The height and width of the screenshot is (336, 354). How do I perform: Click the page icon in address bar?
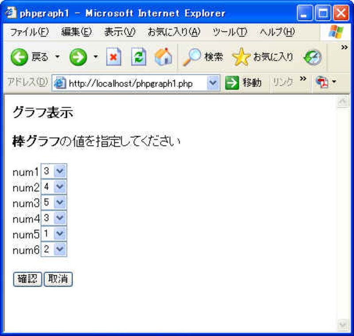(x=60, y=83)
